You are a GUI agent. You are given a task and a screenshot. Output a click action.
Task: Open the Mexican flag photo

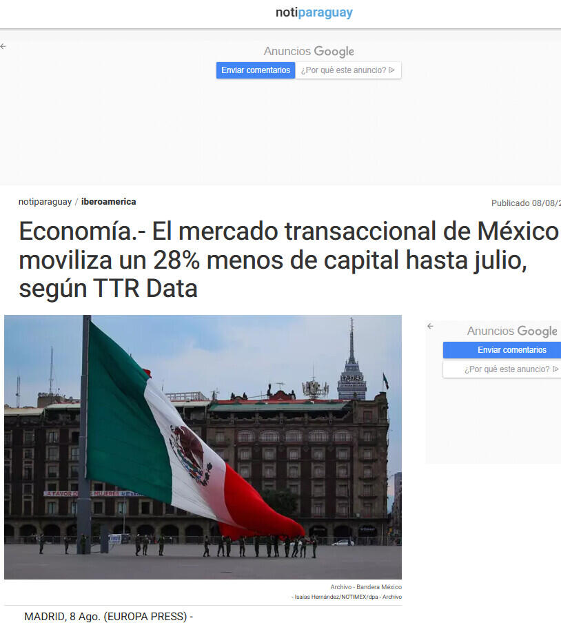(203, 447)
